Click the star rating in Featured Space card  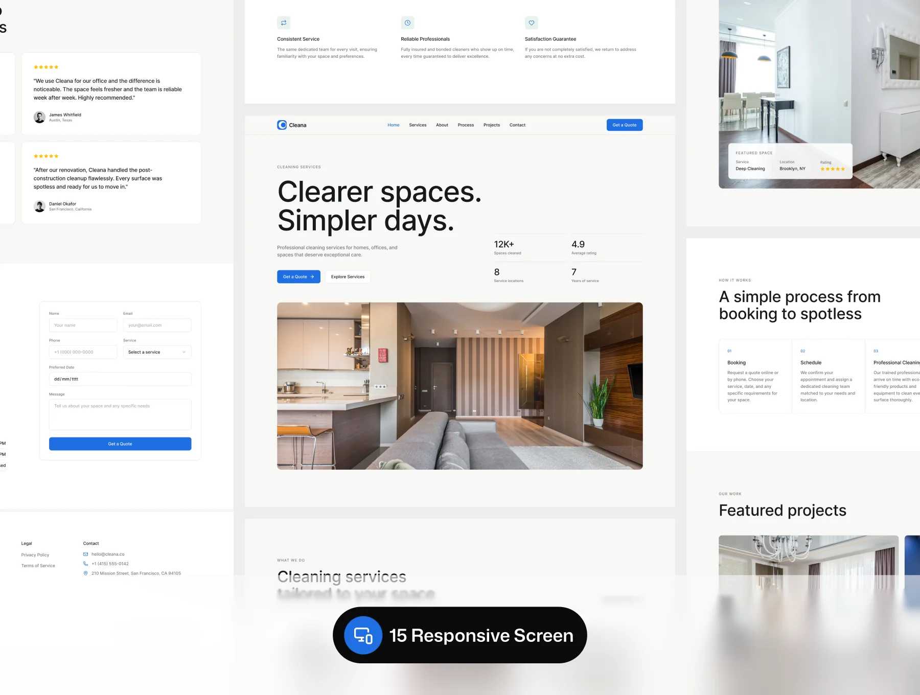pyautogui.click(x=833, y=169)
